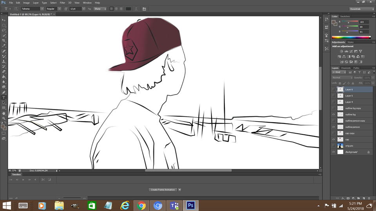Select the Zoom tool
The width and height of the screenshot is (376, 211).
pyautogui.click(x=4, y=118)
